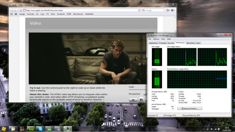Go forward in Safari history
The height and width of the screenshot is (132, 235).
[16, 10]
